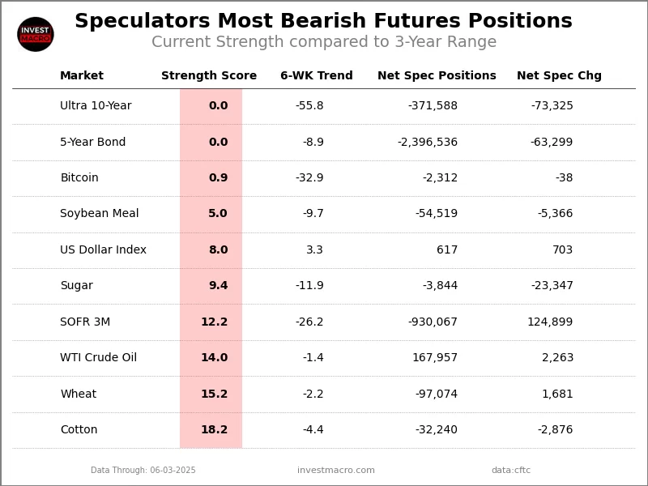Click the chart title heading
The height and width of the screenshot is (486, 648).
click(323, 22)
